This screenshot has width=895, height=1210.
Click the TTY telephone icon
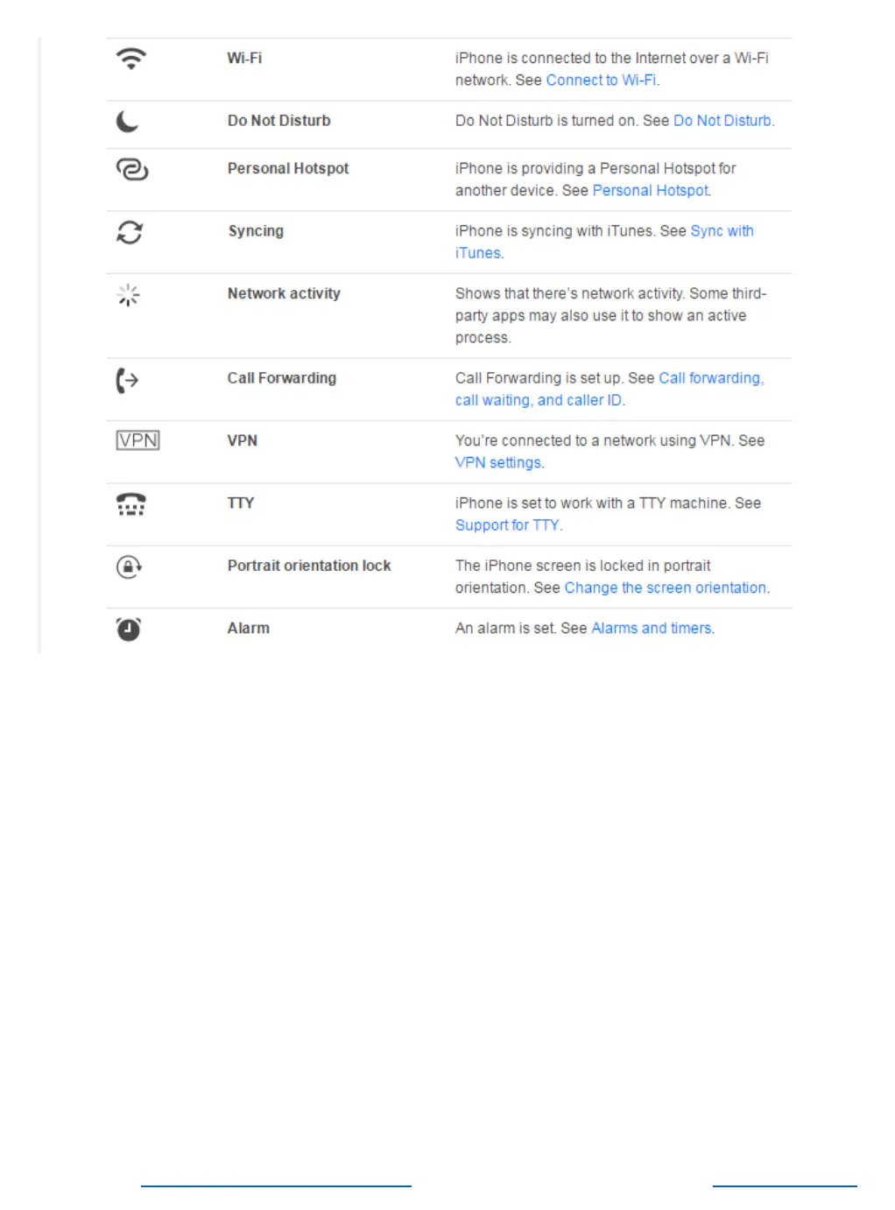click(131, 504)
